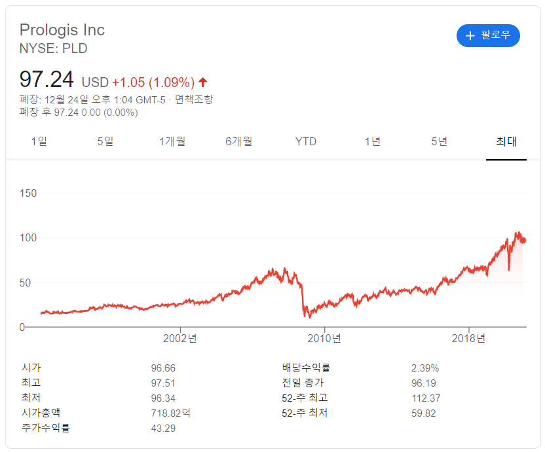Click the blue 팔로우 follow button
This screenshot has height=452, width=545.
pos(488,35)
